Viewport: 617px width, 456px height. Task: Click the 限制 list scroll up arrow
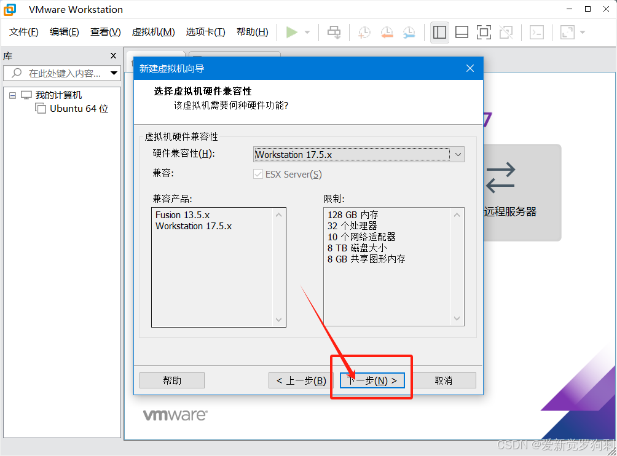[x=457, y=215]
